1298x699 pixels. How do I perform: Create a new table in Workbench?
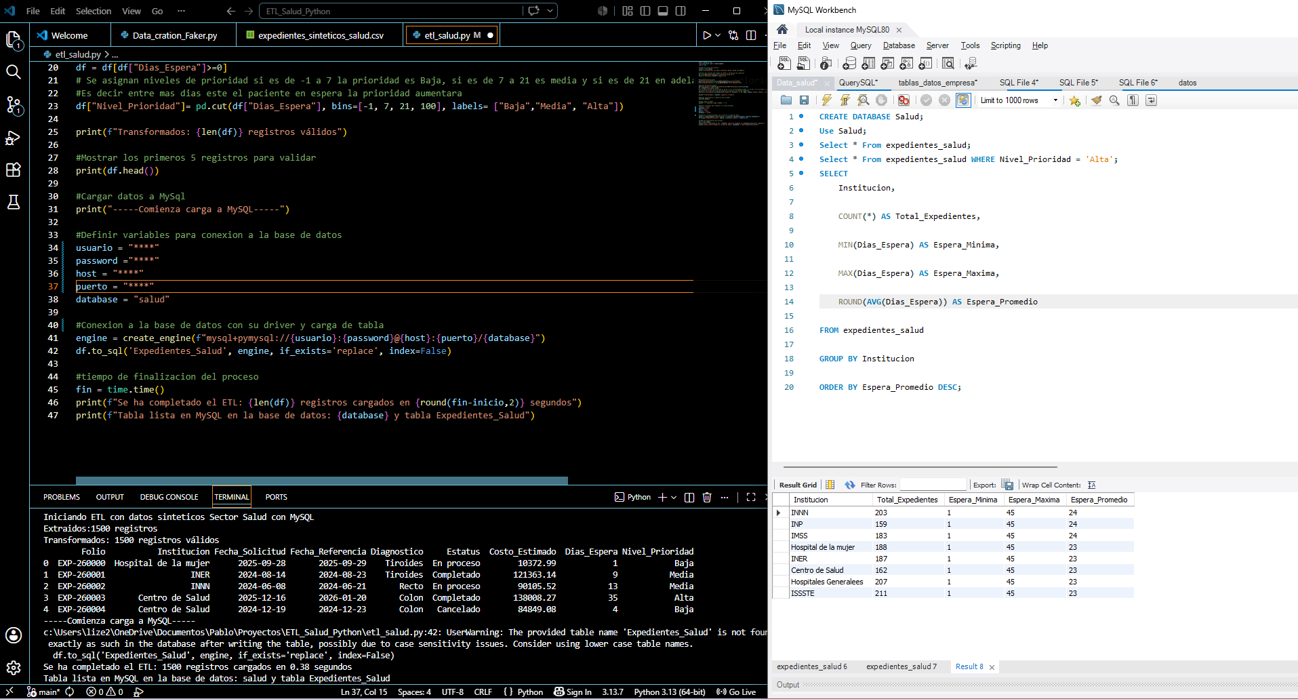coord(868,63)
